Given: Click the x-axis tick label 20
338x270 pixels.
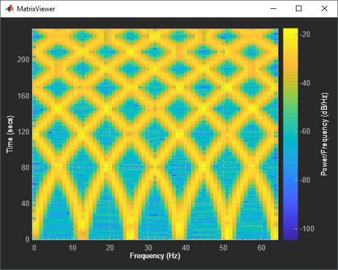Looking at the screenshot, I should (110, 248).
